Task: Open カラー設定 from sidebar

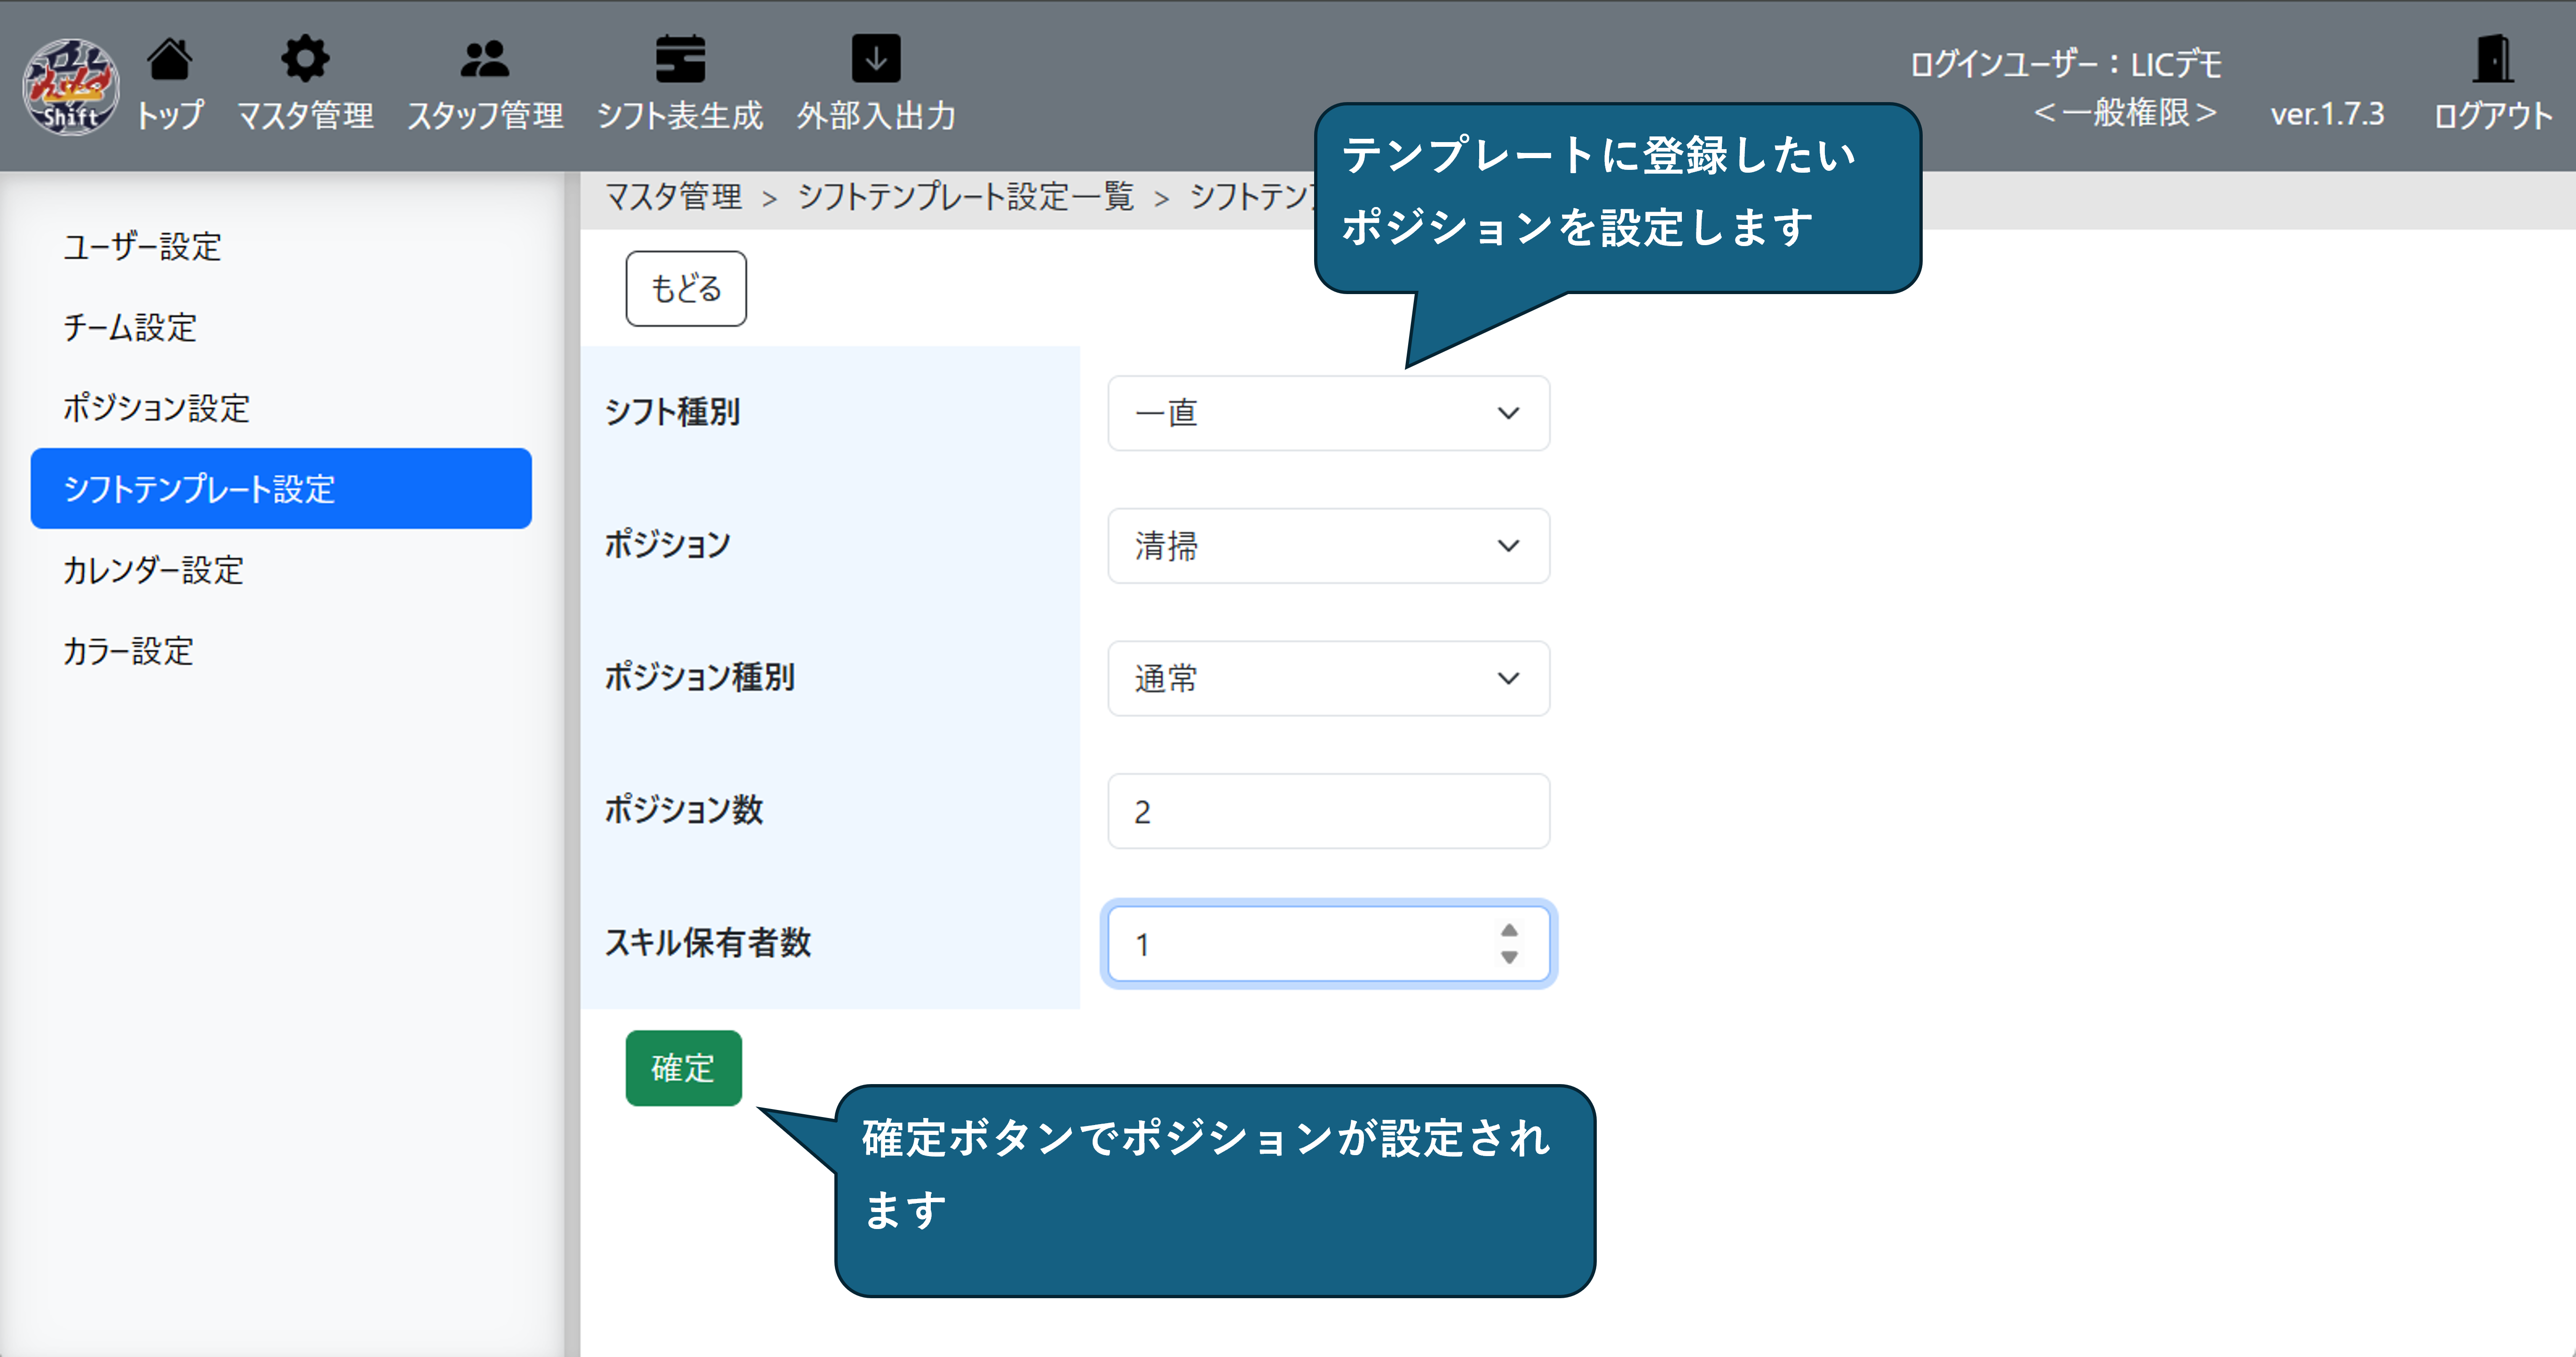Action: point(128,652)
